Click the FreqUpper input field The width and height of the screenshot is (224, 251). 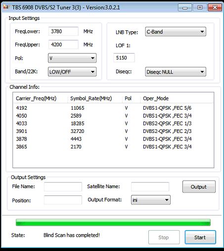(63, 45)
